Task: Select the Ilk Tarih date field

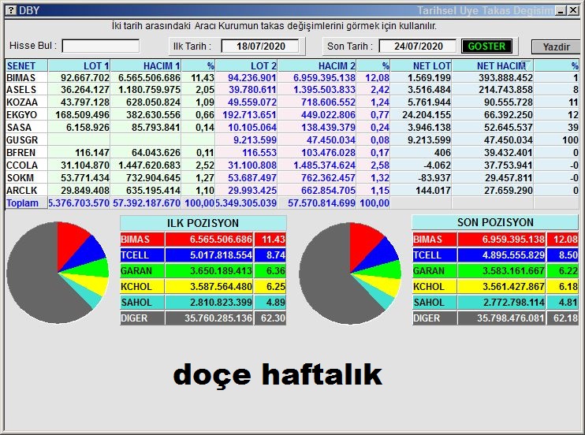Action: point(260,46)
